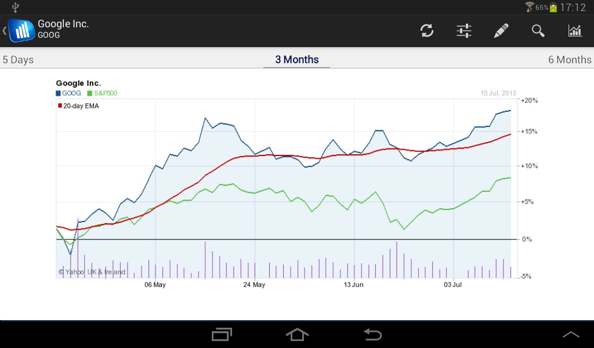Tap the Google Inc. title in header
594x348 pixels.
pyautogui.click(x=63, y=24)
